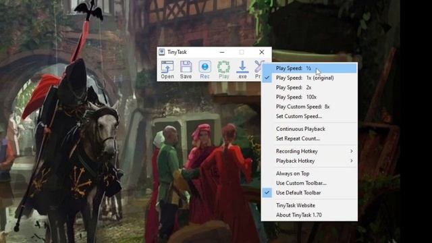Click the Play playback icon
The height and width of the screenshot is (243, 432).
click(223, 70)
